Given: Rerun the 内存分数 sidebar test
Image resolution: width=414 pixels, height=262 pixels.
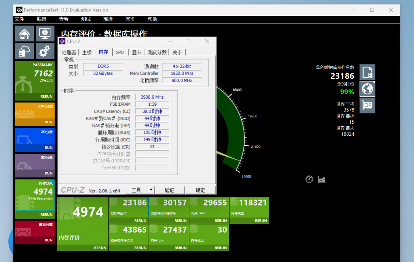Looking at the screenshot, I should tap(46, 215).
